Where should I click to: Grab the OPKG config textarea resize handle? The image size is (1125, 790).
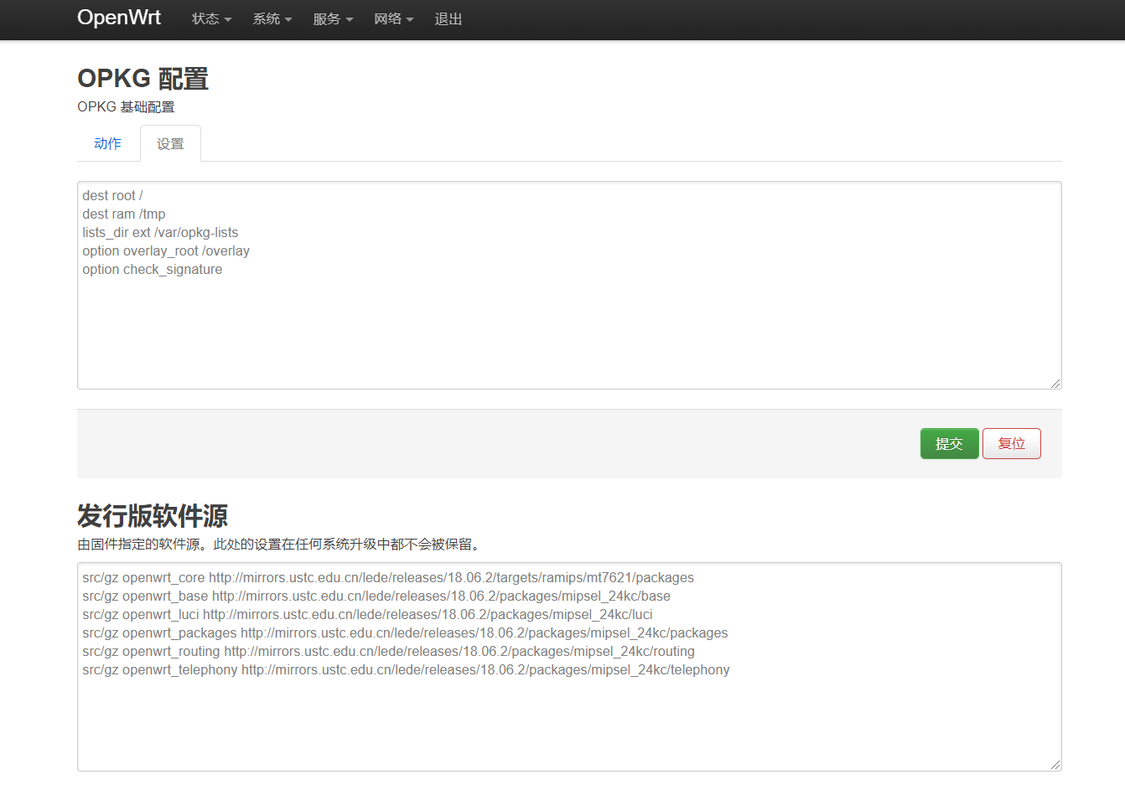1055,384
